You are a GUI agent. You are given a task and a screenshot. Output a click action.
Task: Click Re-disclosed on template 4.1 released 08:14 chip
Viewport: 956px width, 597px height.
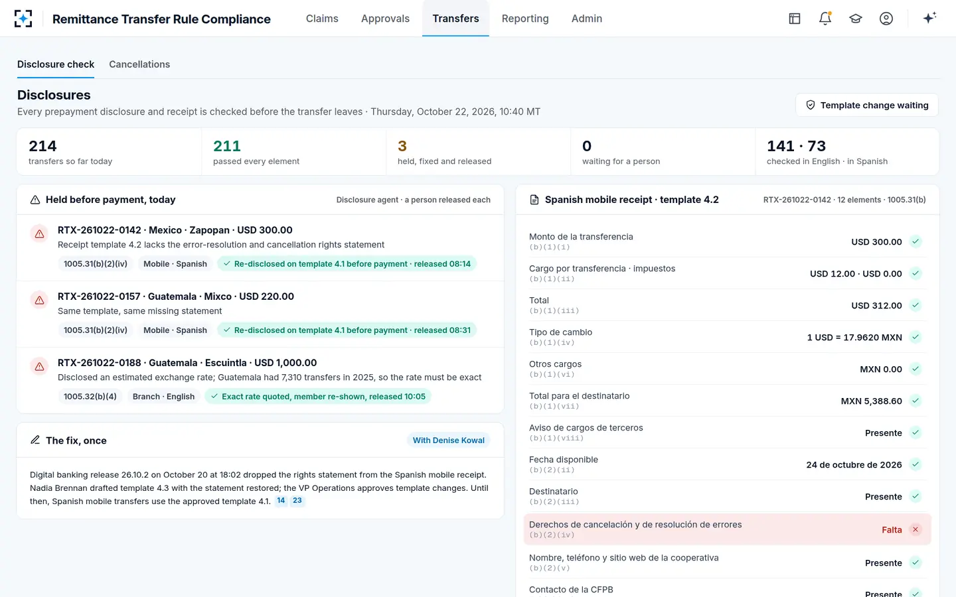point(347,264)
